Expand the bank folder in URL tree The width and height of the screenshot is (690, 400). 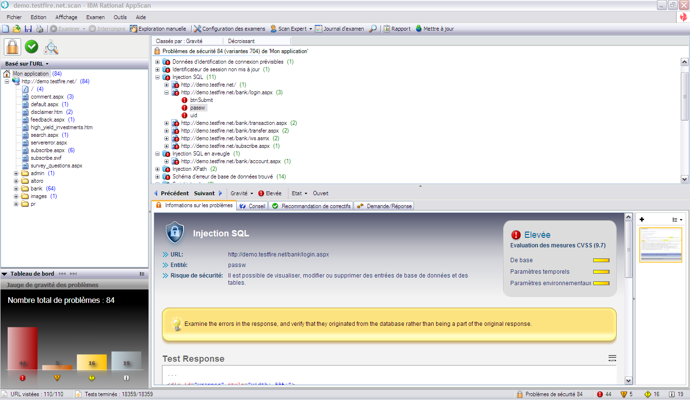16,189
